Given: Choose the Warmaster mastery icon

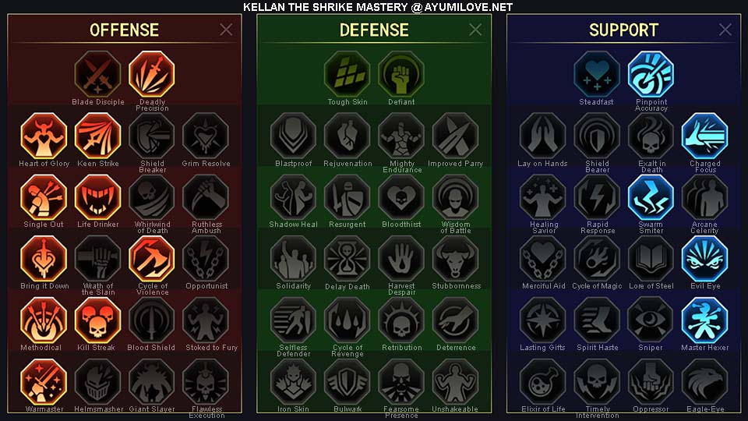Looking at the screenshot, I should pos(44,381).
